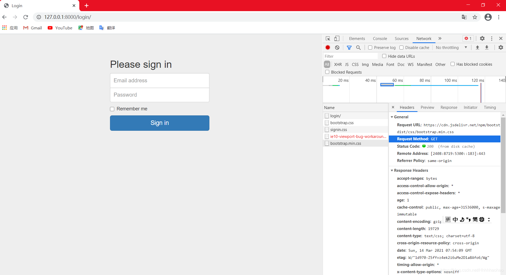Filter requests by CSS
The image size is (506, 275).
tap(355, 65)
